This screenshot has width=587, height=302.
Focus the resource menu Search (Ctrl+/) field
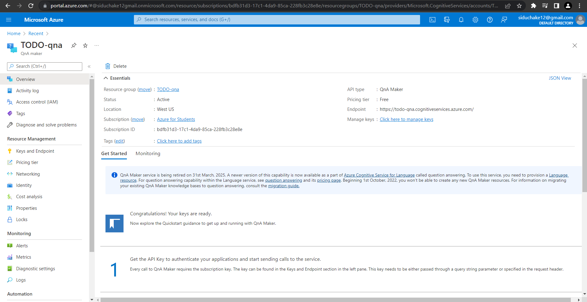45,66
